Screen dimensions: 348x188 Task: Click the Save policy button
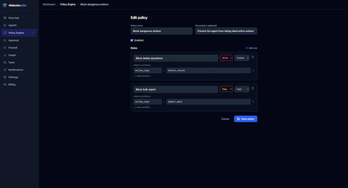tap(246, 119)
